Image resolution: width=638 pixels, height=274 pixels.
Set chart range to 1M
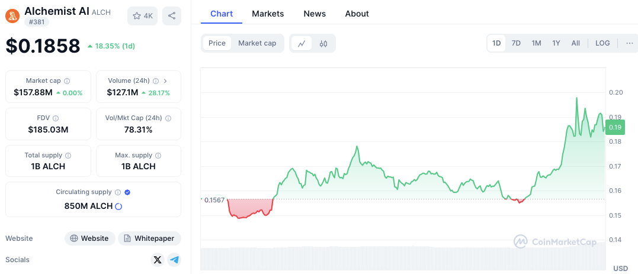(x=536, y=43)
